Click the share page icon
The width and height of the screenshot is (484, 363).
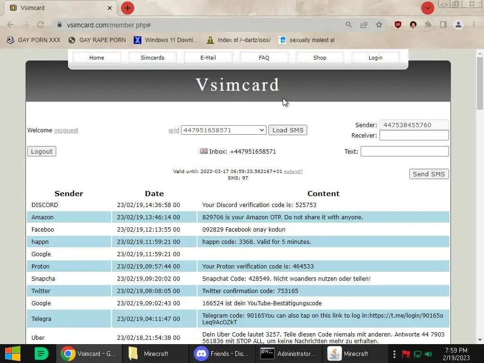point(364,25)
